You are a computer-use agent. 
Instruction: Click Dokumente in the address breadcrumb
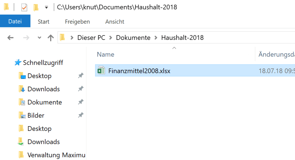click(133, 38)
